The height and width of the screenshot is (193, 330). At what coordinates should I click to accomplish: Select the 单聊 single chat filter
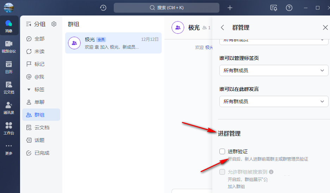41,102
